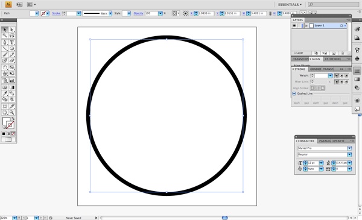Select the Eyedropper tool

pos(5,93)
